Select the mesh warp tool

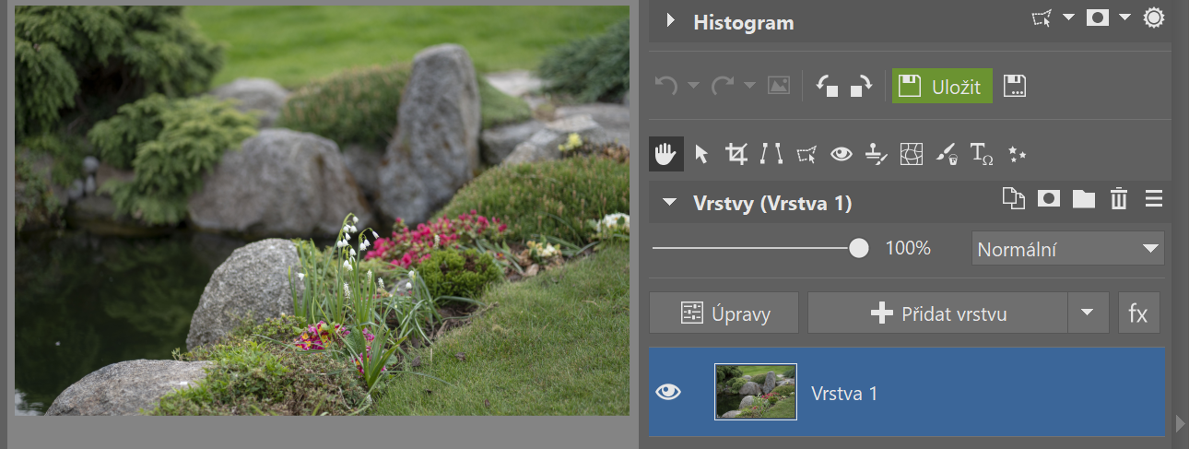click(x=911, y=154)
